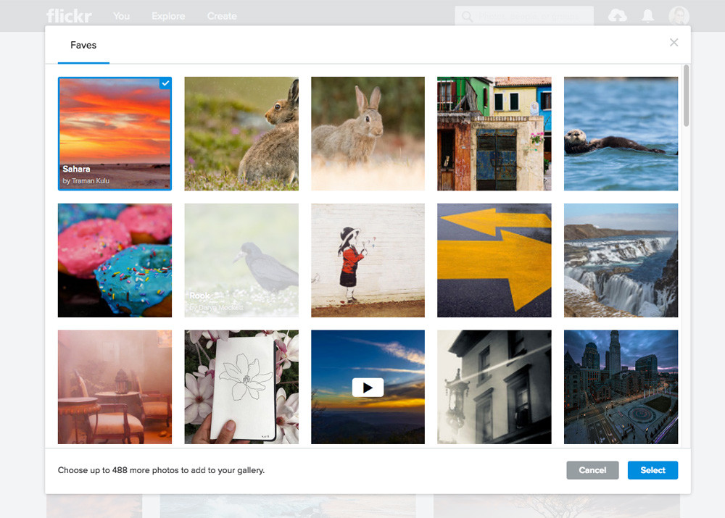Open the Create menu
This screenshot has height=518, width=725.
(222, 16)
